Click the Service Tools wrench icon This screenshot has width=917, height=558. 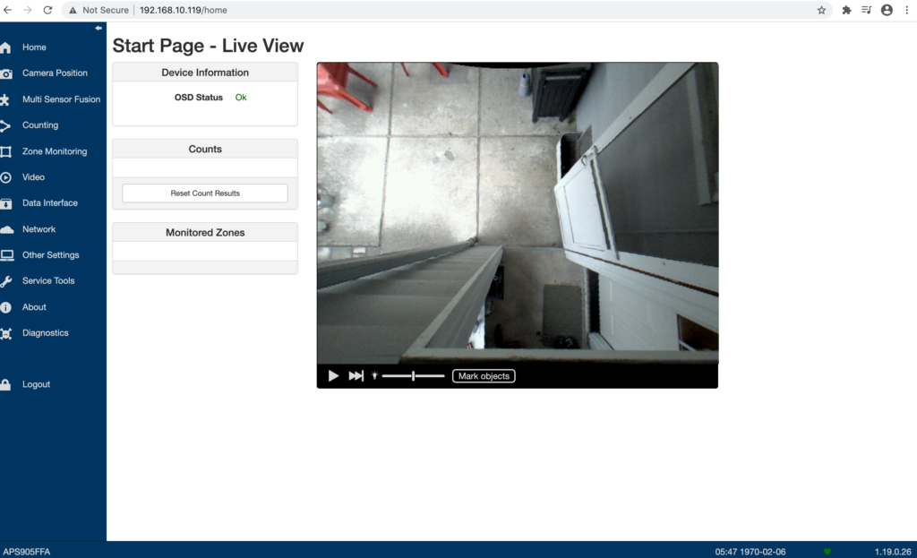tap(6, 281)
